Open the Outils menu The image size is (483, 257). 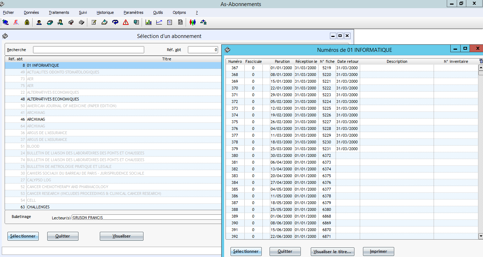[158, 12]
